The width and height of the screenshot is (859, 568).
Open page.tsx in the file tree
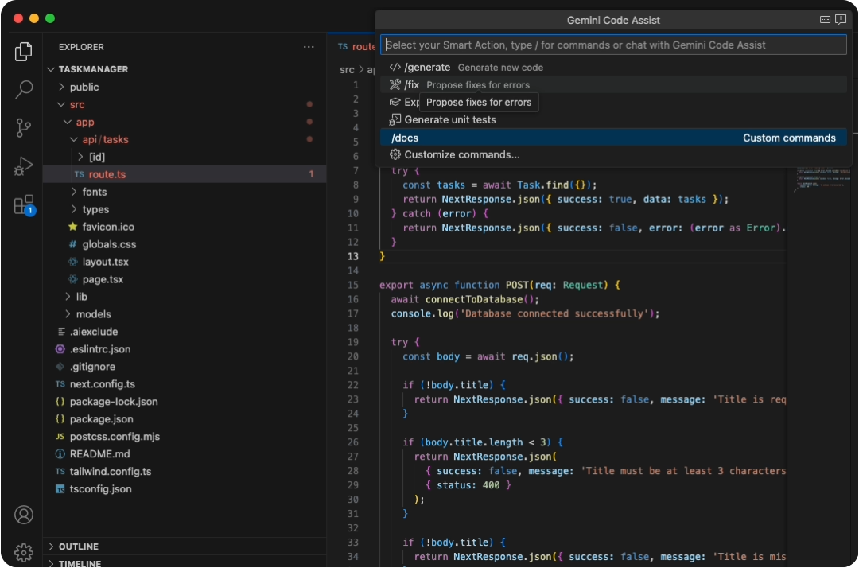185,279
